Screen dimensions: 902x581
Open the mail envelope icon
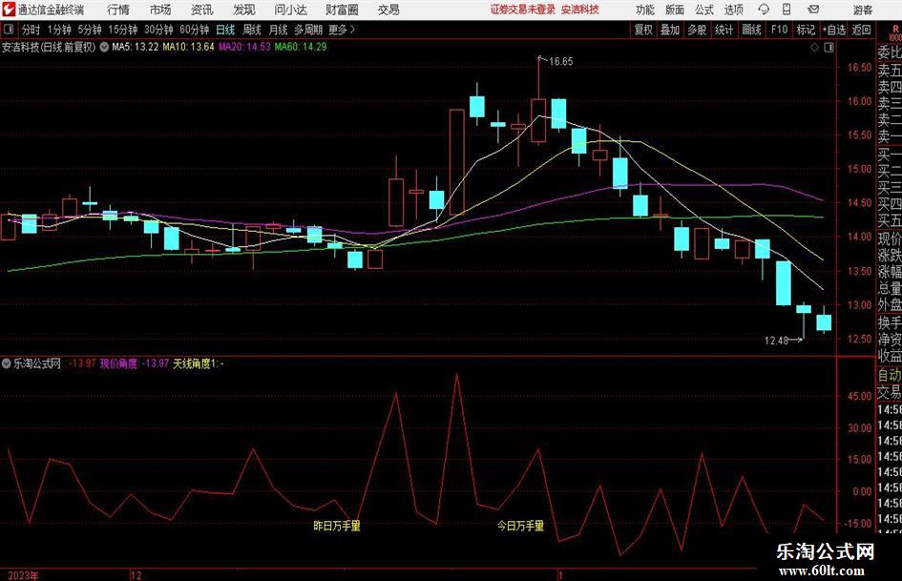pos(813,10)
